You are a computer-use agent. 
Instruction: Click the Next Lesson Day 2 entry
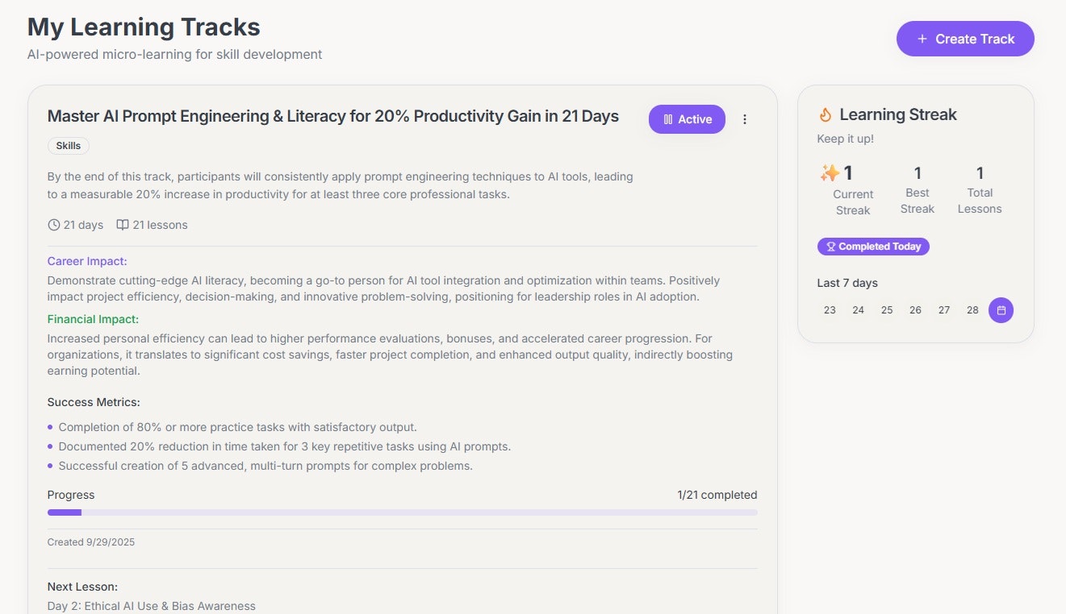151,605
